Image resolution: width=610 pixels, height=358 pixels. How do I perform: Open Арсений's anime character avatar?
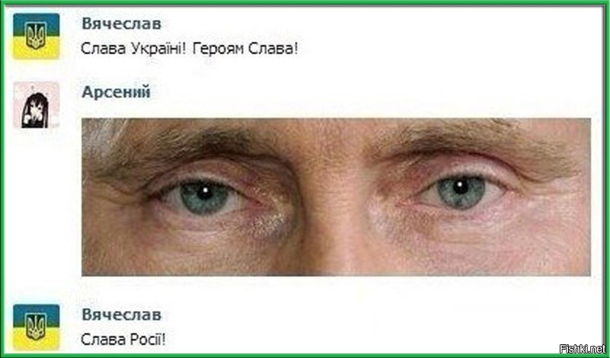(36, 105)
